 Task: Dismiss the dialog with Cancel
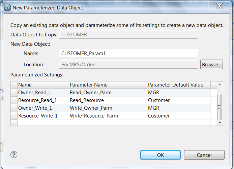[x=204, y=155]
